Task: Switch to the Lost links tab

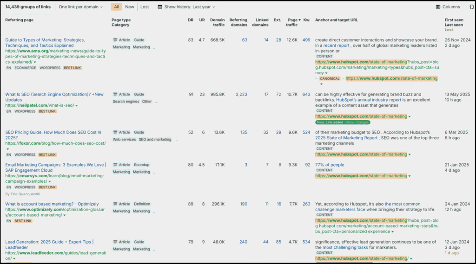Action: coord(145,6)
